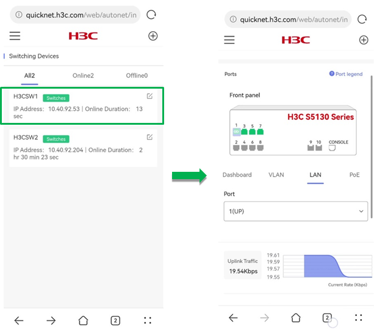Switch to the All2 tab
This screenshot has height=332, width=374.
coord(29,76)
